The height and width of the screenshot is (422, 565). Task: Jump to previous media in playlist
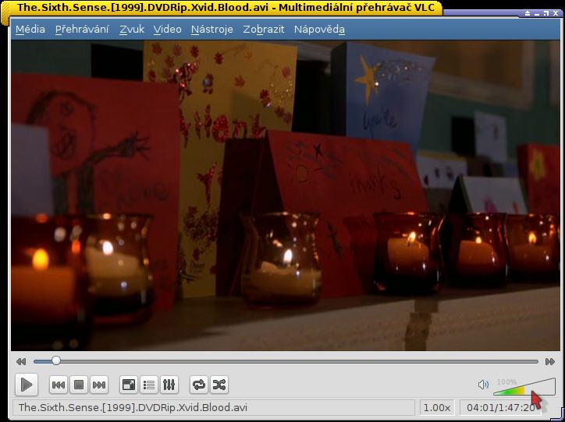pyautogui.click(x=59, y=385)
